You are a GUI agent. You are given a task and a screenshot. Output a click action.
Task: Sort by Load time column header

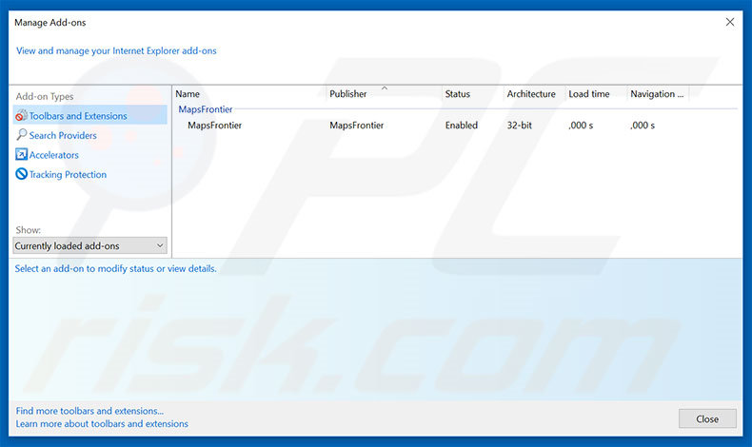589,94
